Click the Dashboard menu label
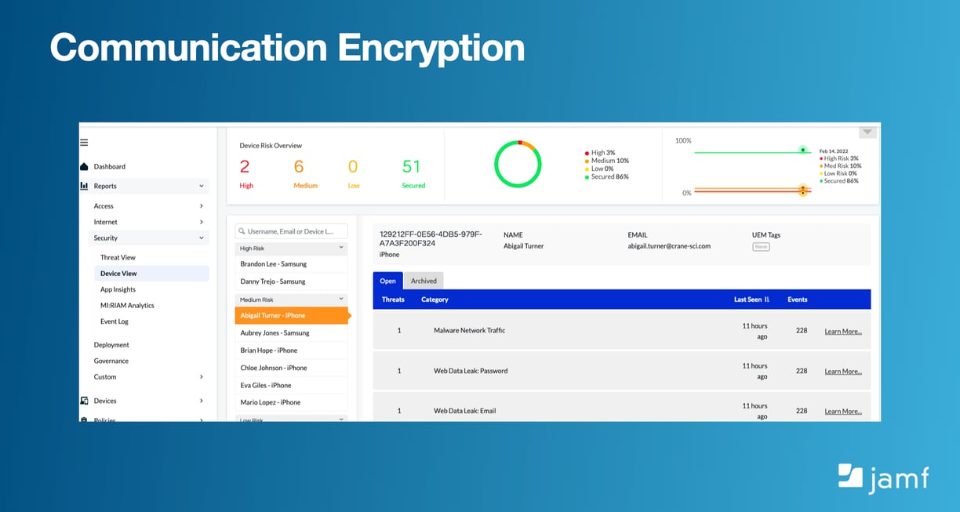 click(110, 166)
